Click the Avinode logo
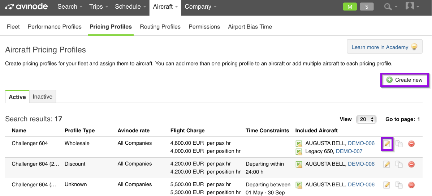 (x=26, y=7)
